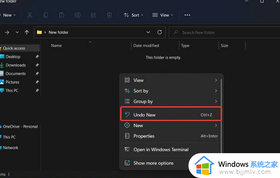Click the Undo New arrow icon

click(127, 115)
